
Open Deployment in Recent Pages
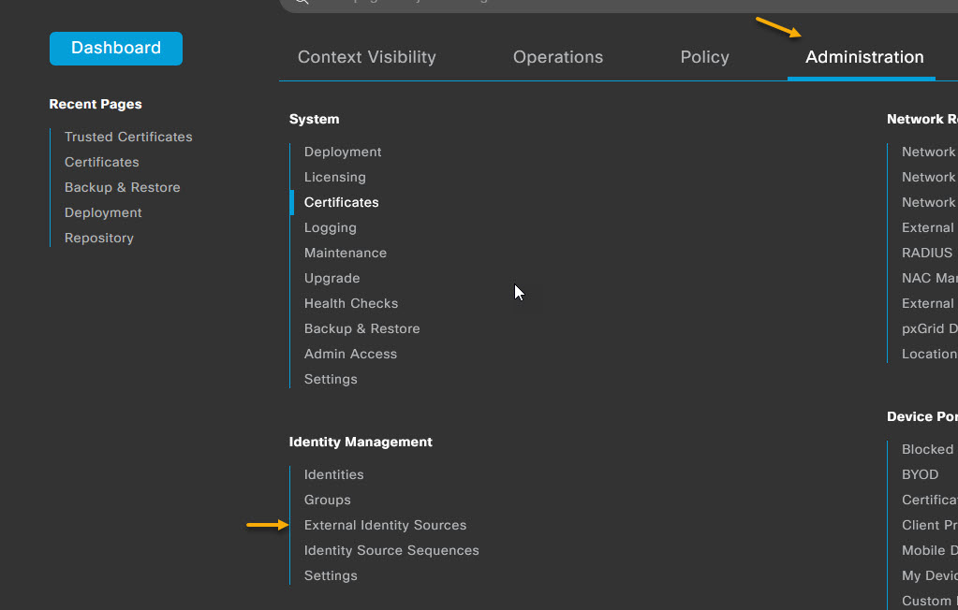point(103,212)
